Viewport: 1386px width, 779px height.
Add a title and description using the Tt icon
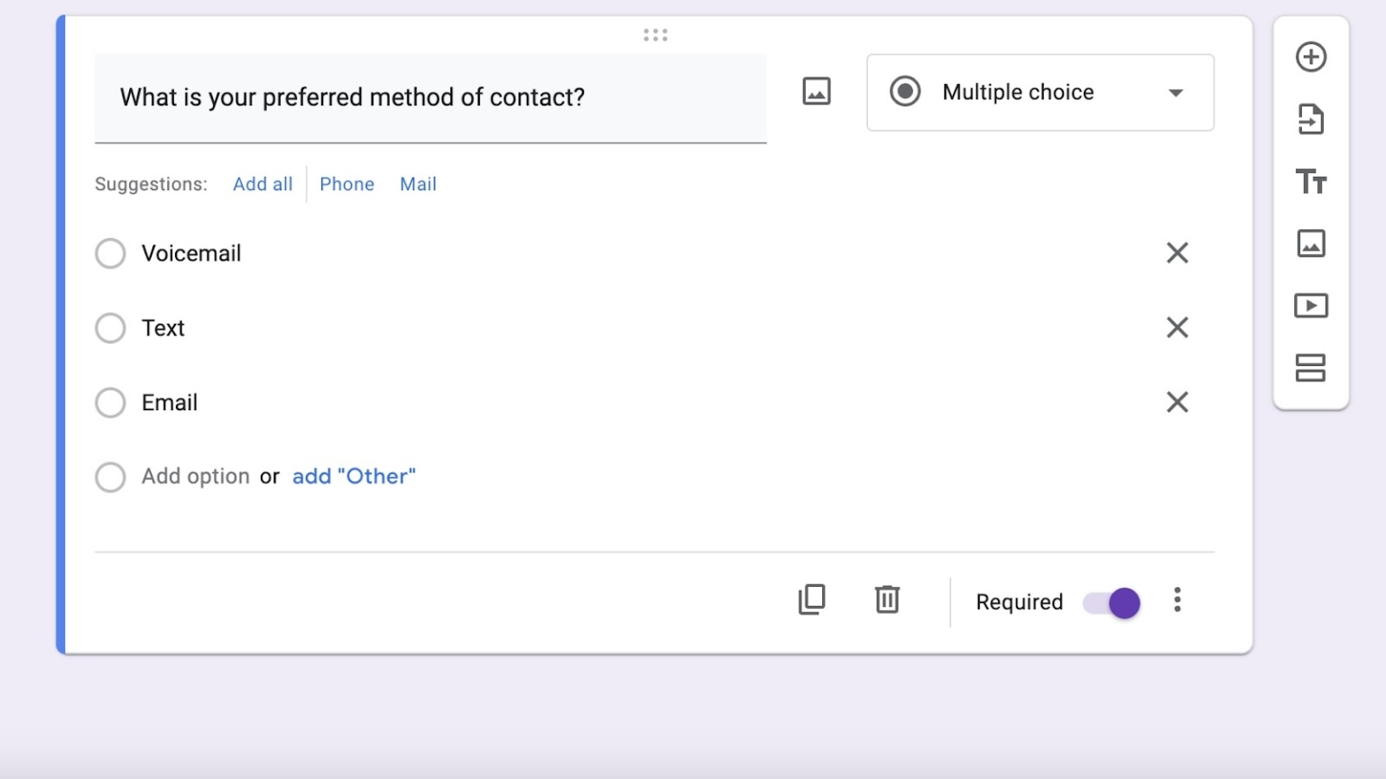pos(1311,182)
